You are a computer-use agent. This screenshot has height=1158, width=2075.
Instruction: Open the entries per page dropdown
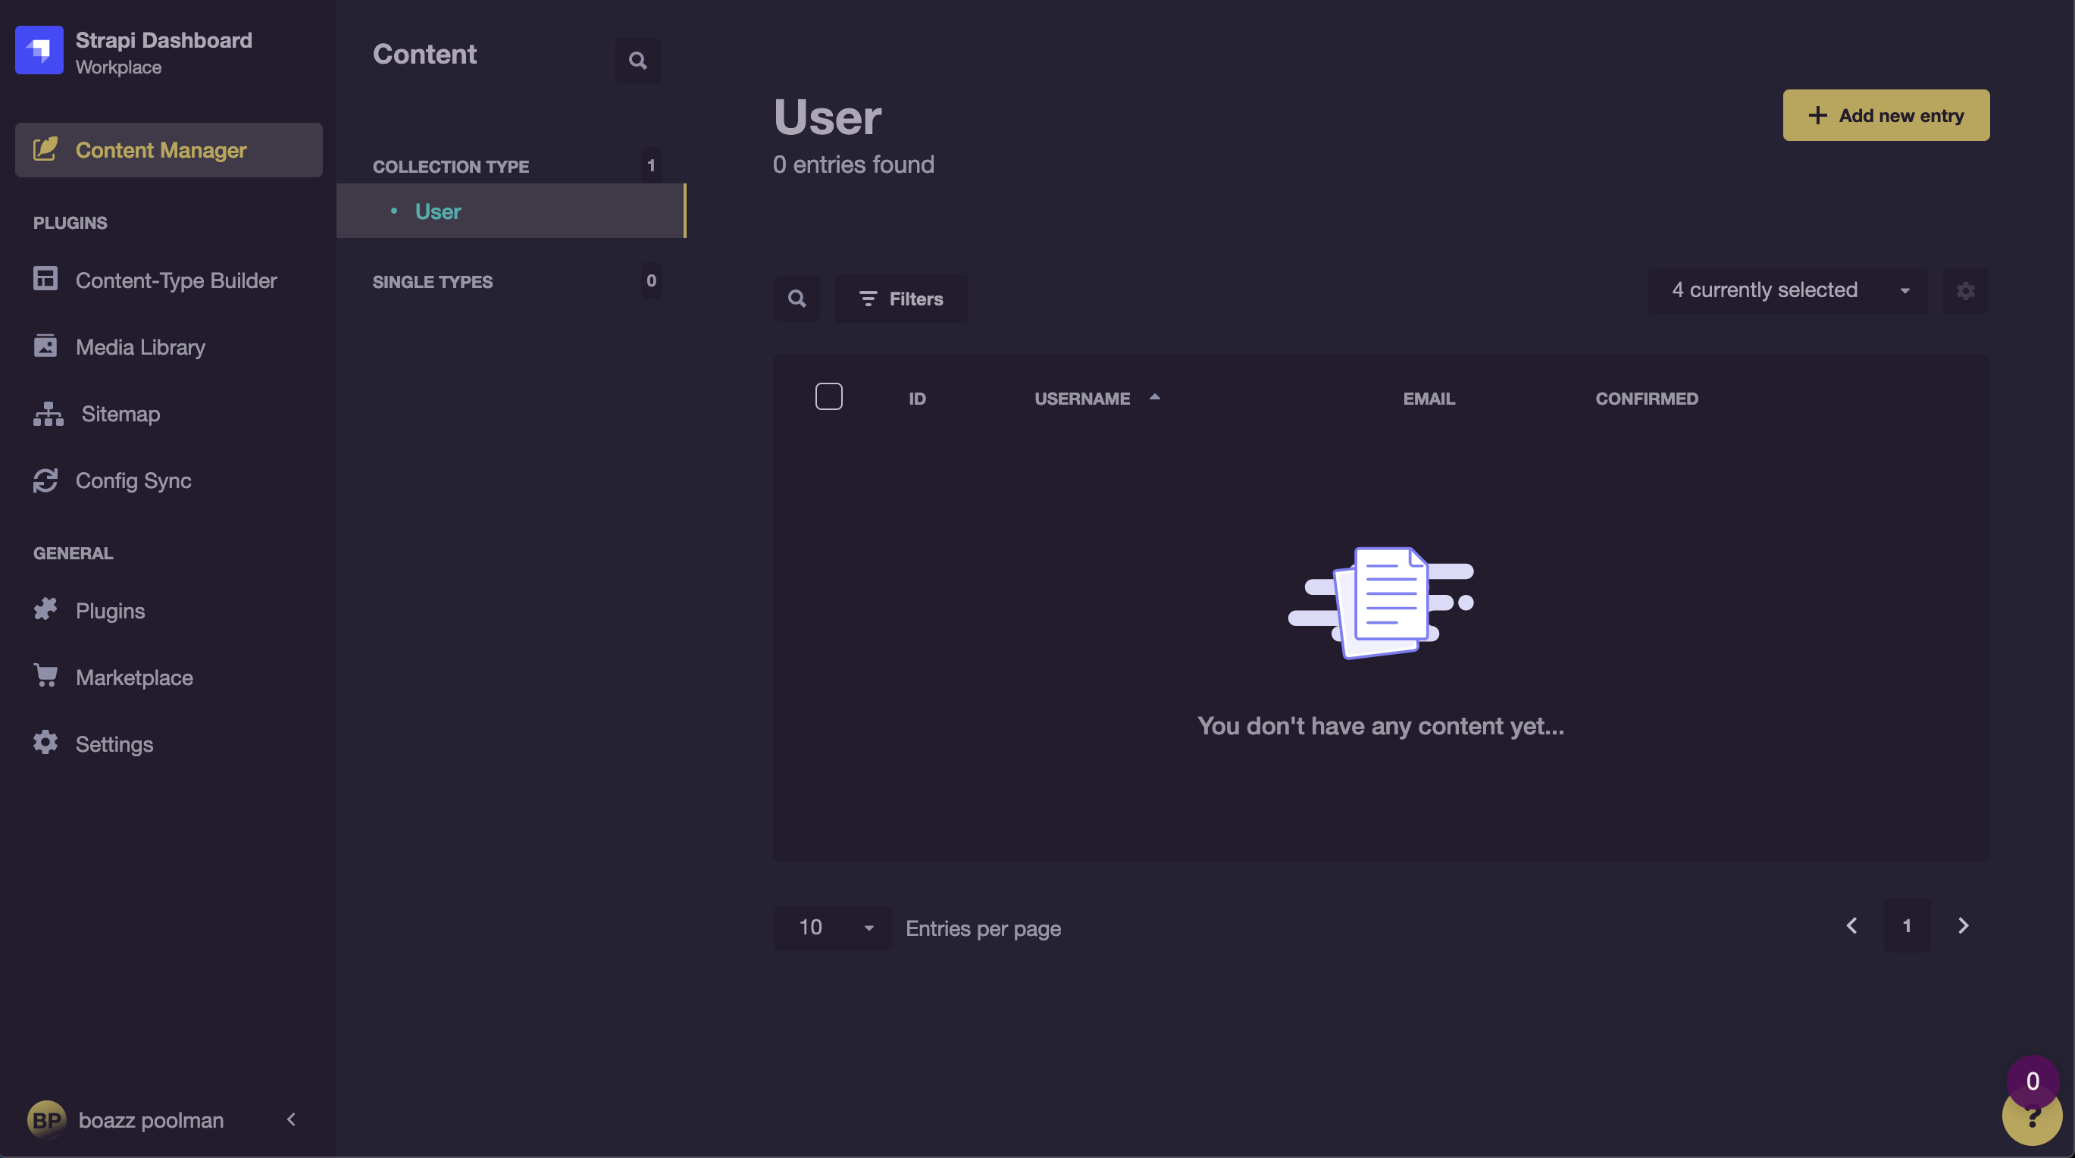(x=831, y=928)
